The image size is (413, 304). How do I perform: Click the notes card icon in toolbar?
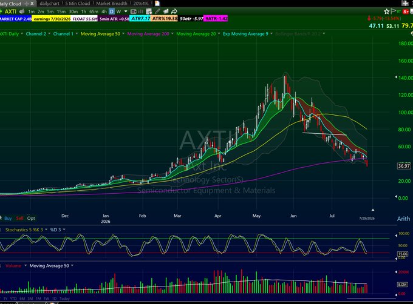[166, 12]
